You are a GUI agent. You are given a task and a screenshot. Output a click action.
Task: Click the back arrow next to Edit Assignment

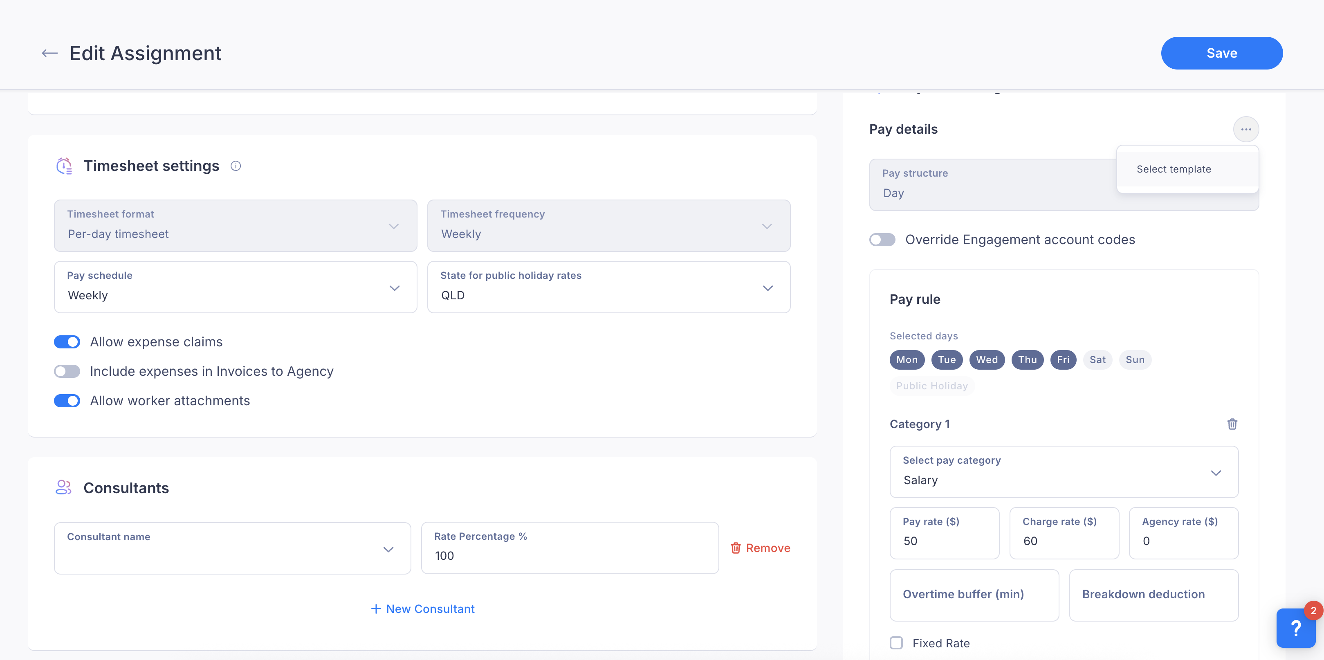click(49, 53)
